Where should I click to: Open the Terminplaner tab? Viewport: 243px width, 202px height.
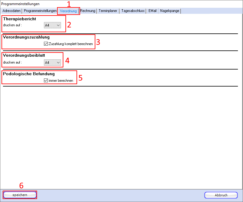point(108,11)
